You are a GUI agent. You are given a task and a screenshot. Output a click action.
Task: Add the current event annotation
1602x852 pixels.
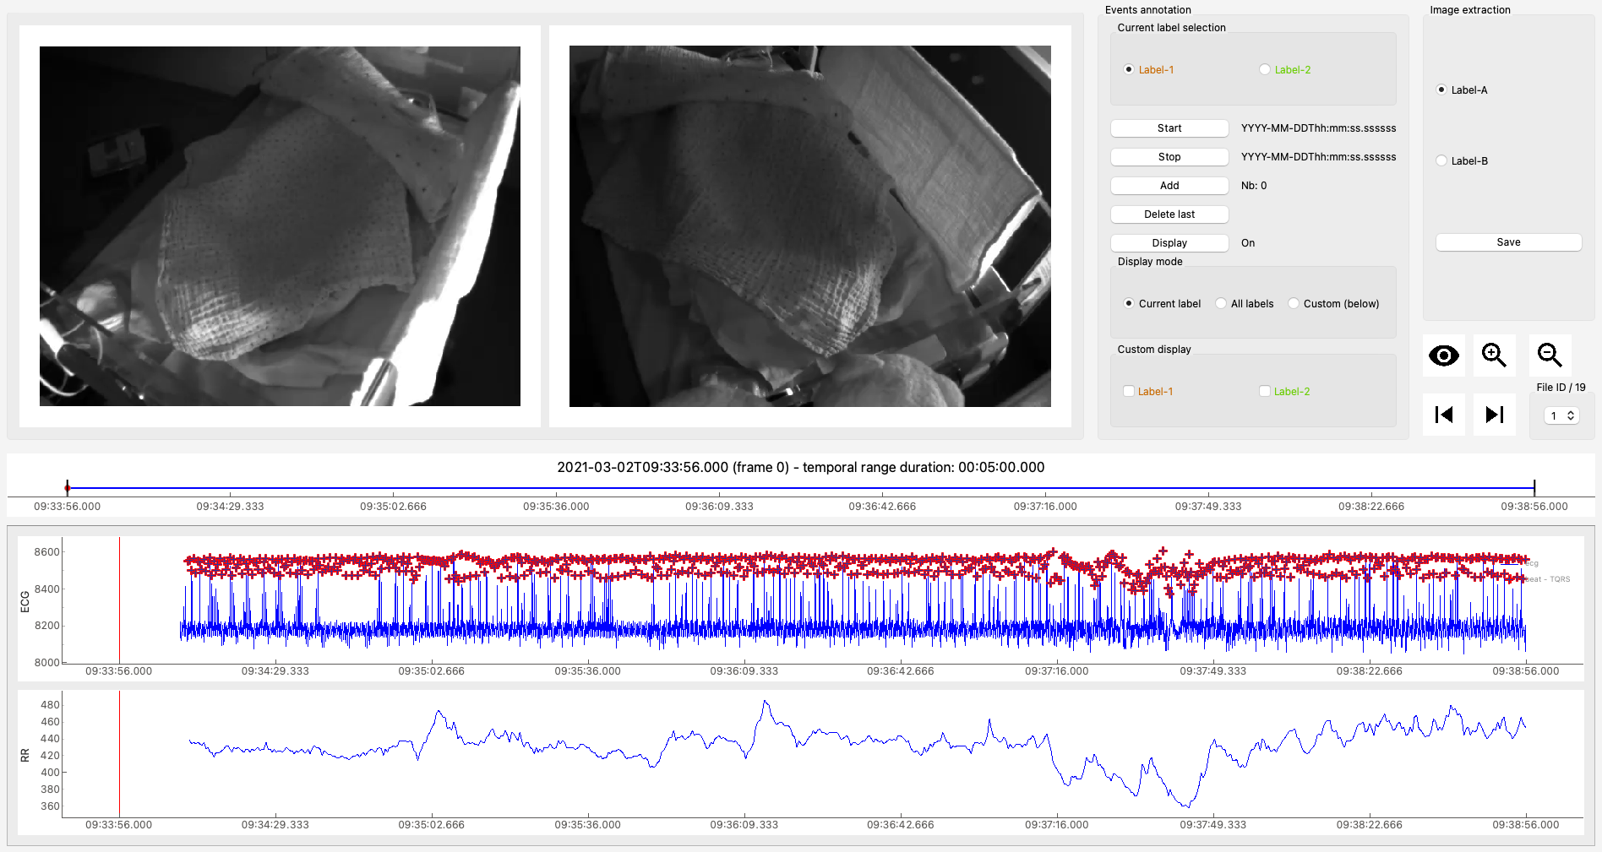click(x=1169, y=186)
